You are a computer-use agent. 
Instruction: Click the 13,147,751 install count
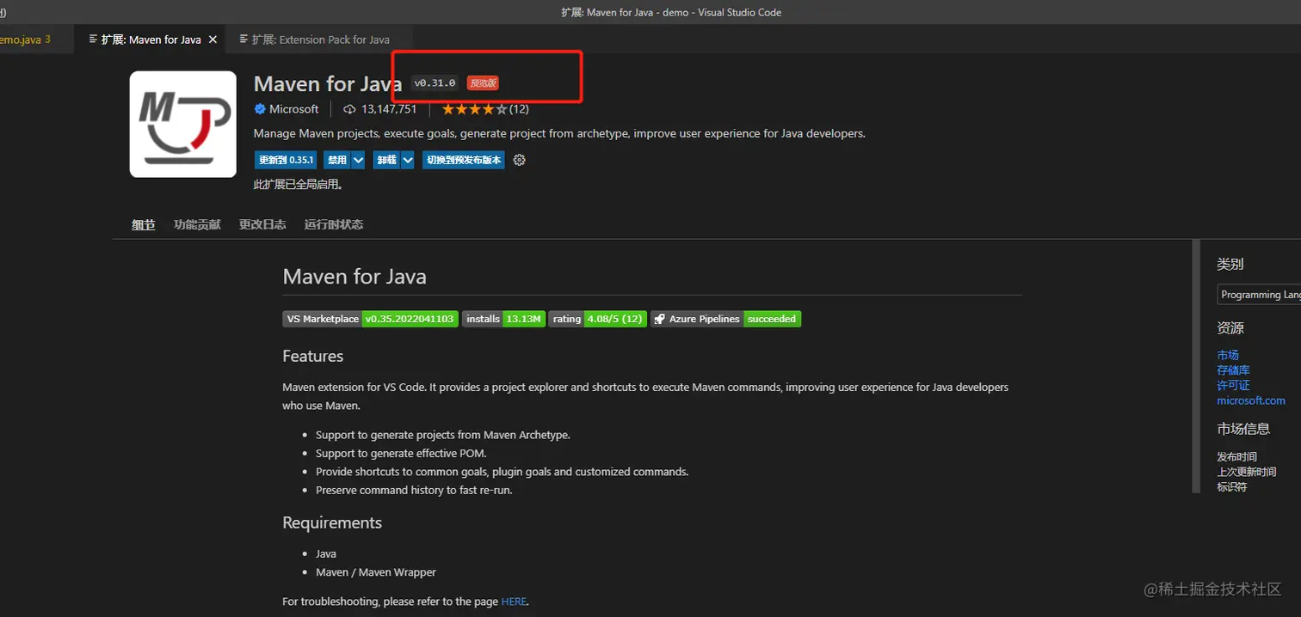pyautogui.click(x=389, y=109)
